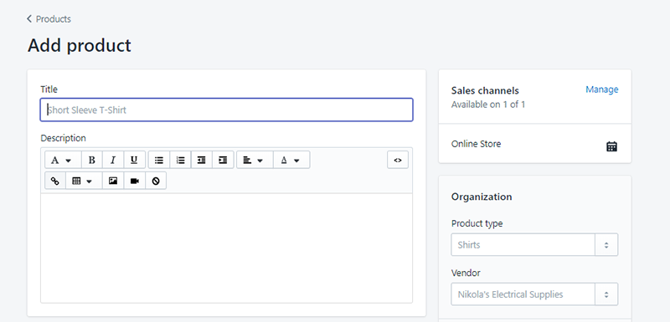670x322 pixels.
Task: Toggle underline formatting
Action: [x=134, y=160]
